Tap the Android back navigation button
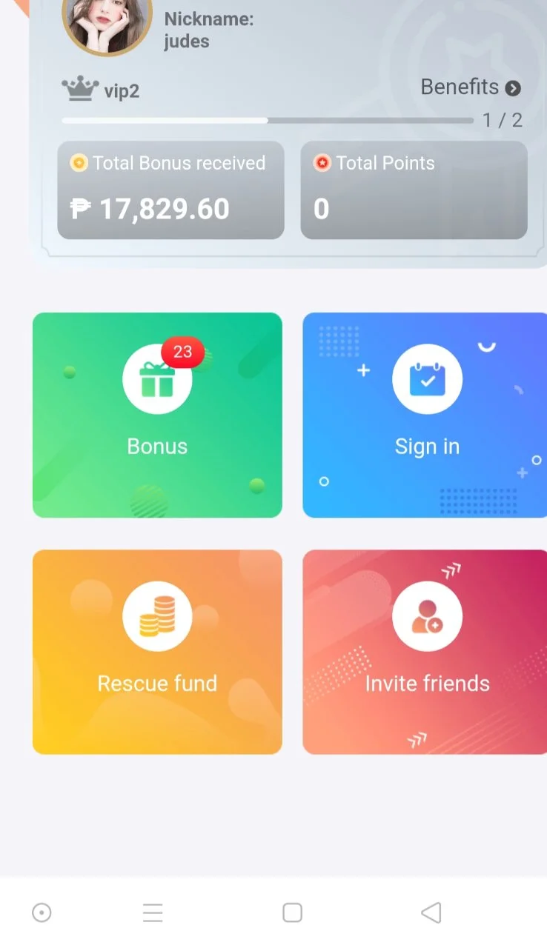The image size is (547, 948). tap(431, 912)
